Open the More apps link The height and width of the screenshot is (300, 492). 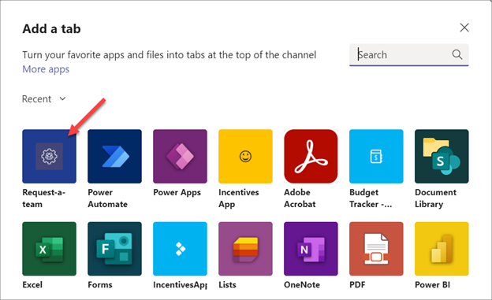coord(46,69)
